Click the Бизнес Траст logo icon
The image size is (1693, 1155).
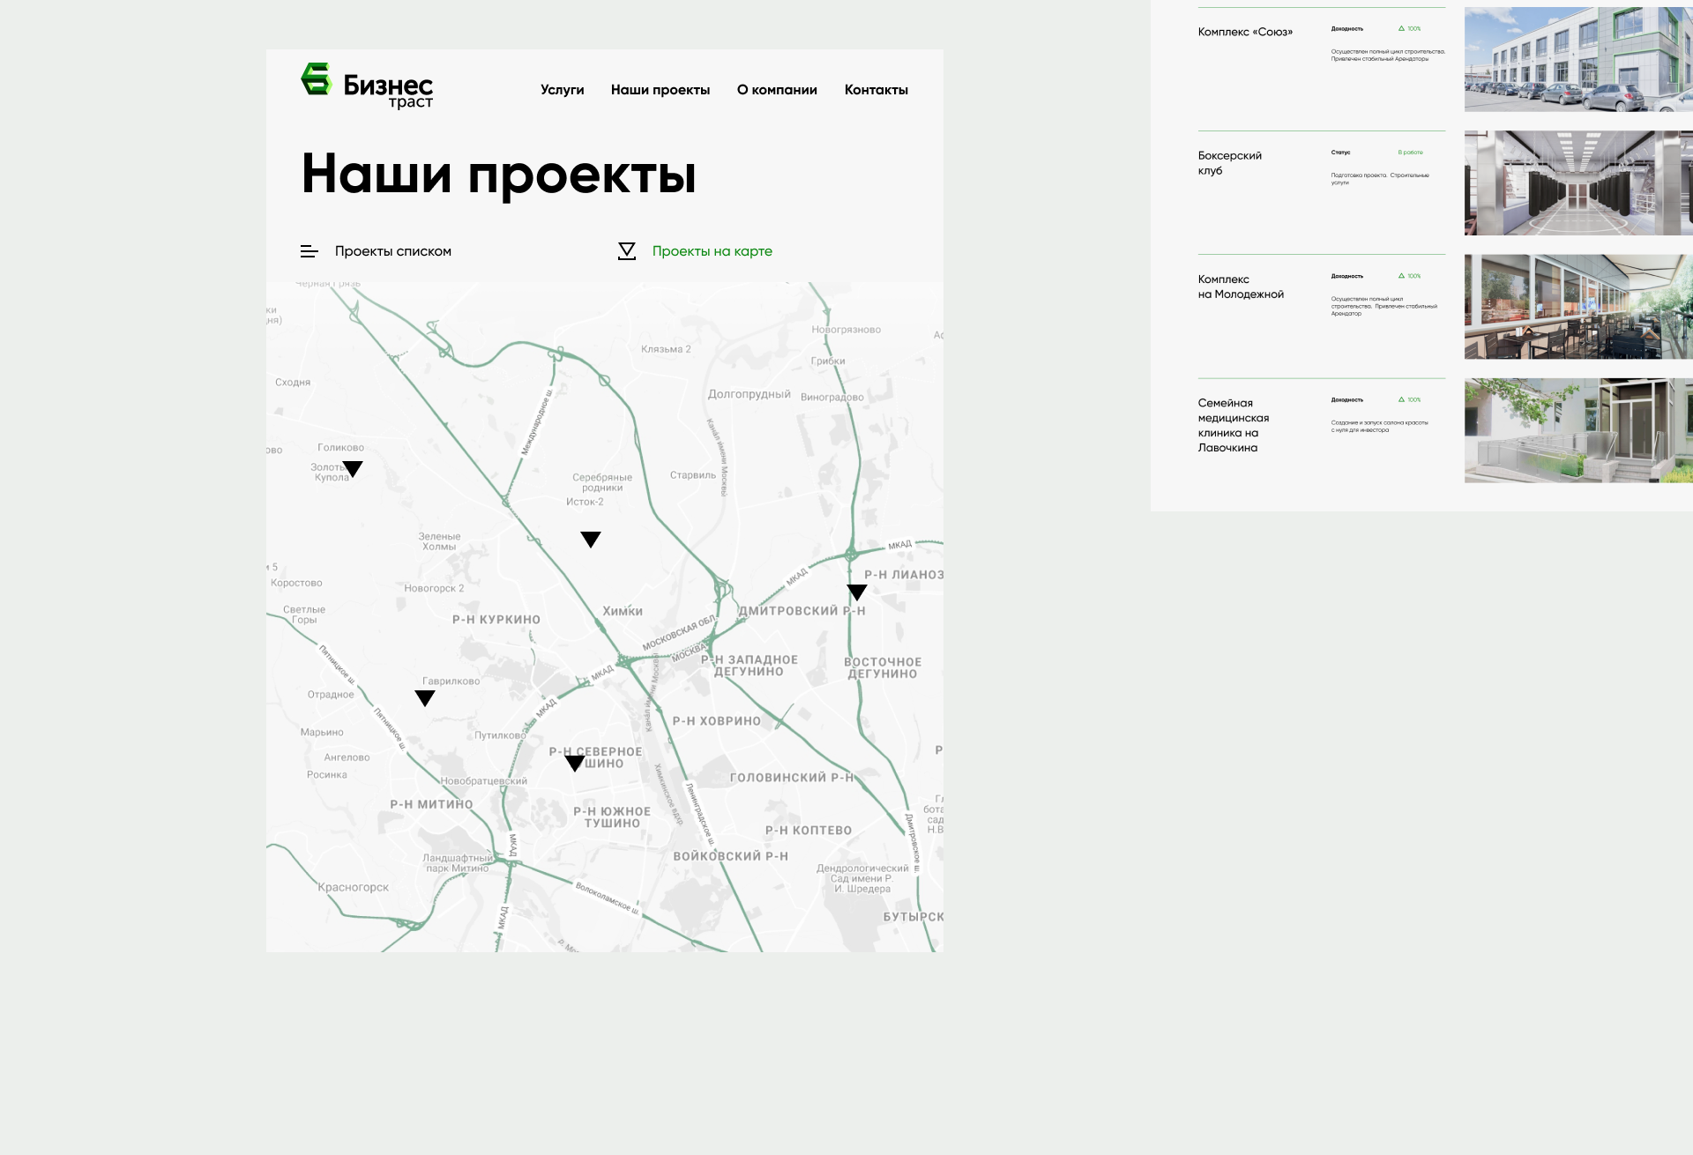316,79
